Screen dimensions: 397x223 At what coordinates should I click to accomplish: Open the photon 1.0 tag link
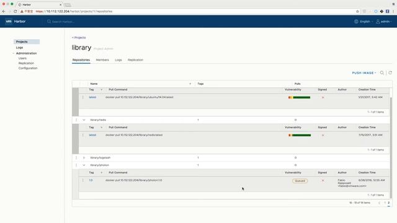[91, 180]
